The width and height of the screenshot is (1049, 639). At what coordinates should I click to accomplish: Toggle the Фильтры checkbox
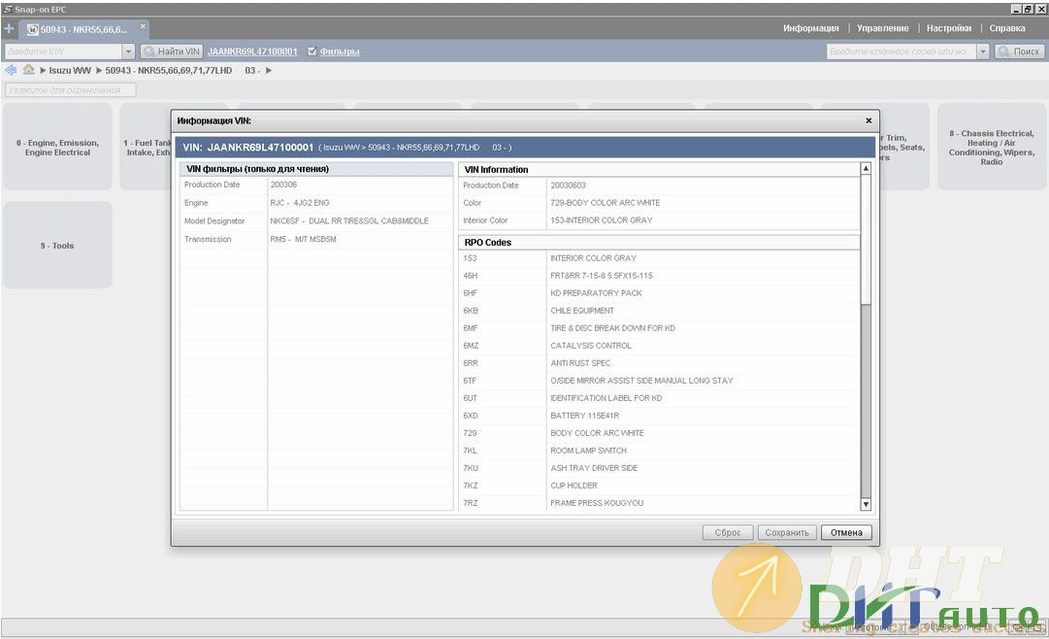click(311, 51)
